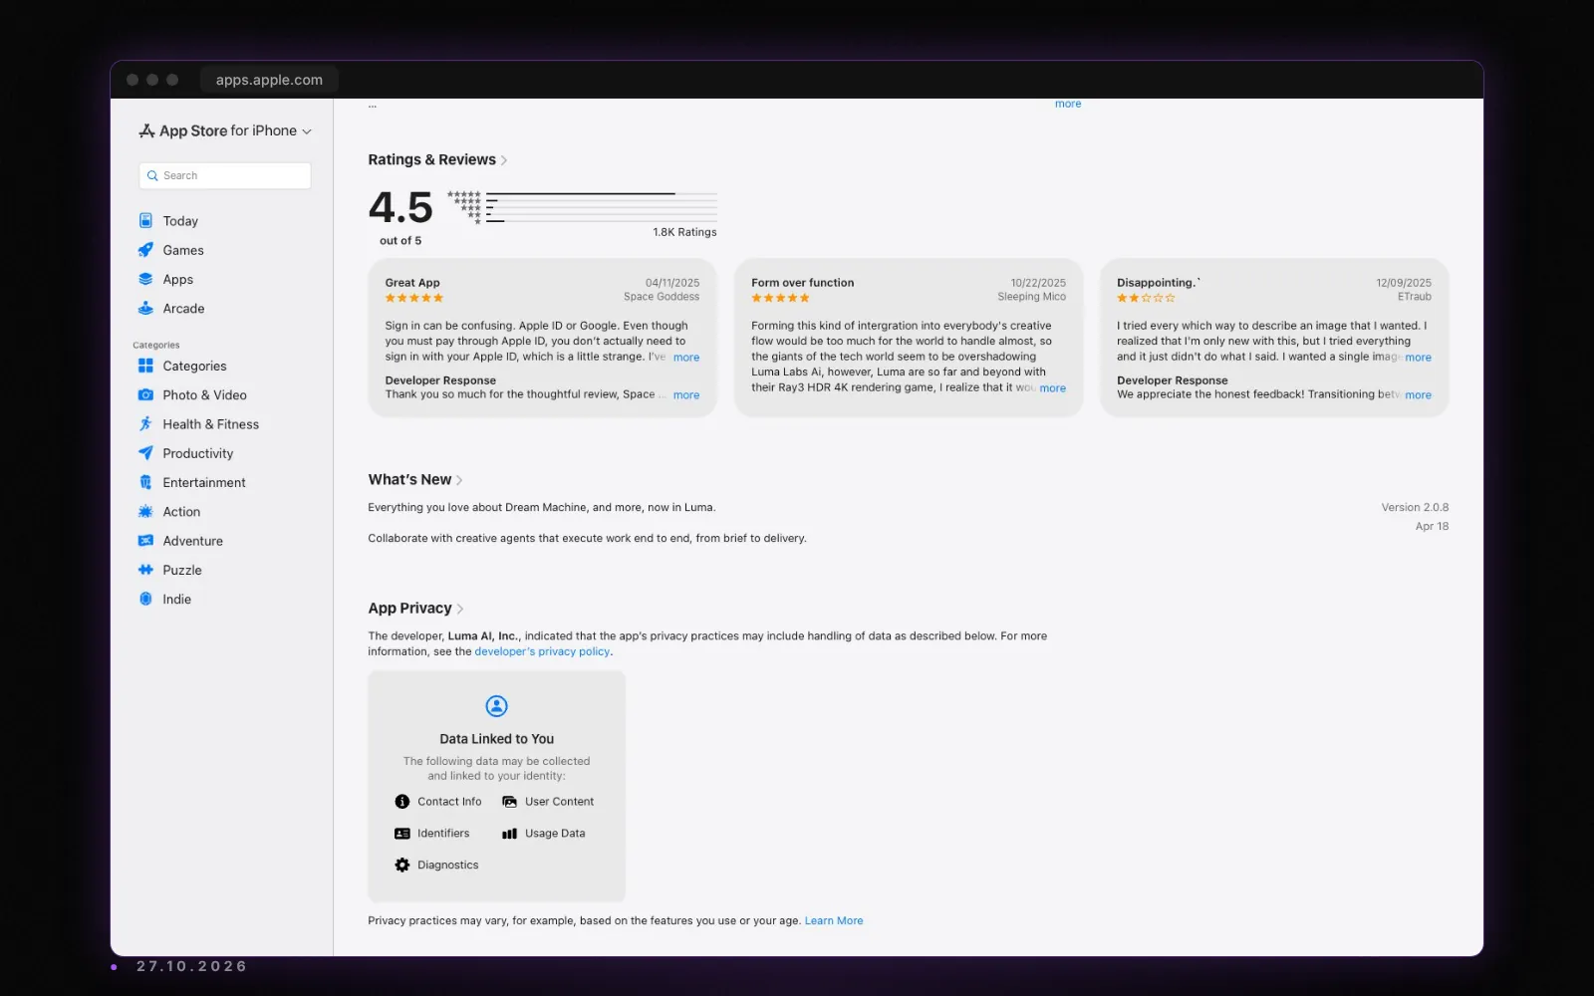Expand Form over function review with more
1594x996 pixels.
click(1052, 387)
